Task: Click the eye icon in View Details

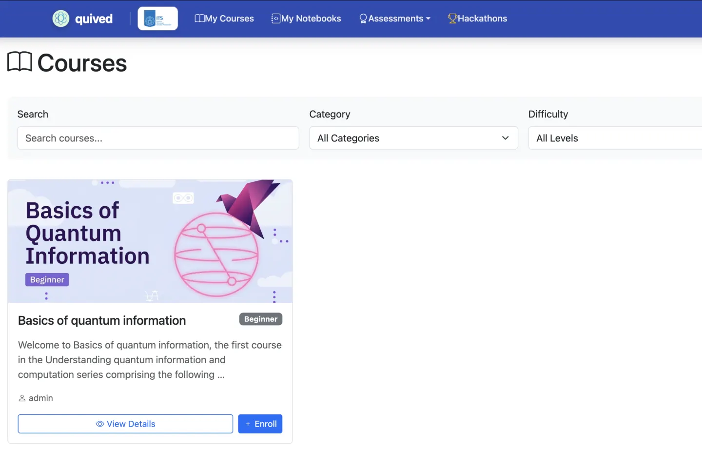Action: coord(100,424)
